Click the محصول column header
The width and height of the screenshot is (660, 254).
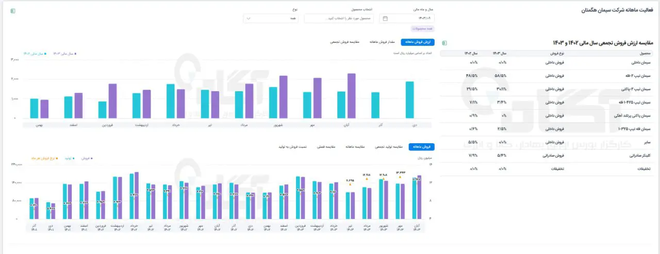pos(645,53)
